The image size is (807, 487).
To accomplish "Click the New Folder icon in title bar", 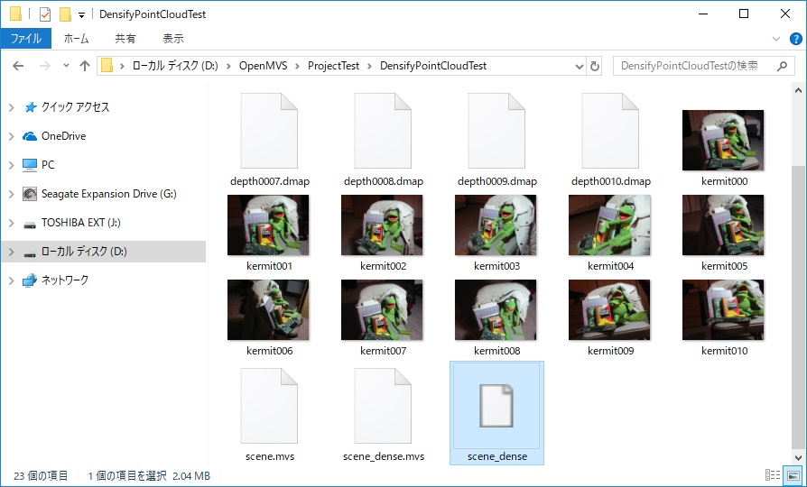I will click(65, 14).
